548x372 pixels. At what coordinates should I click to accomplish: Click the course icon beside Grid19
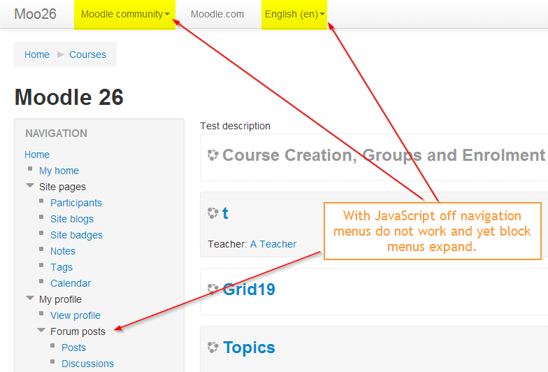(212, 289)
